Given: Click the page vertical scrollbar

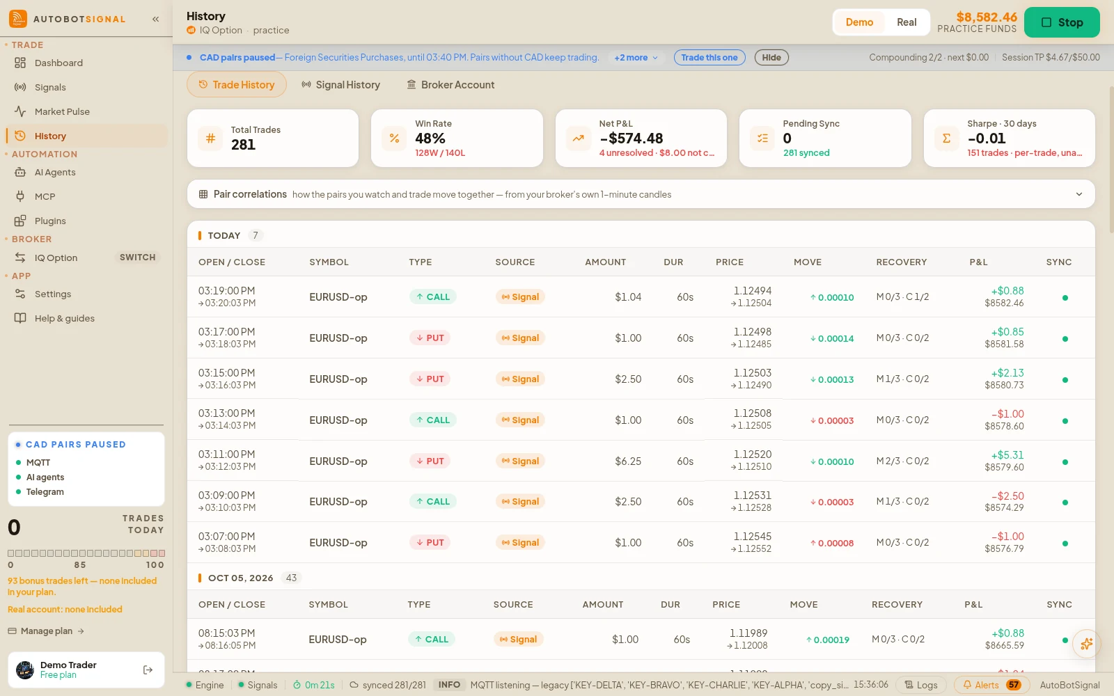Looking at the screenshot, I should point(1111,160).
